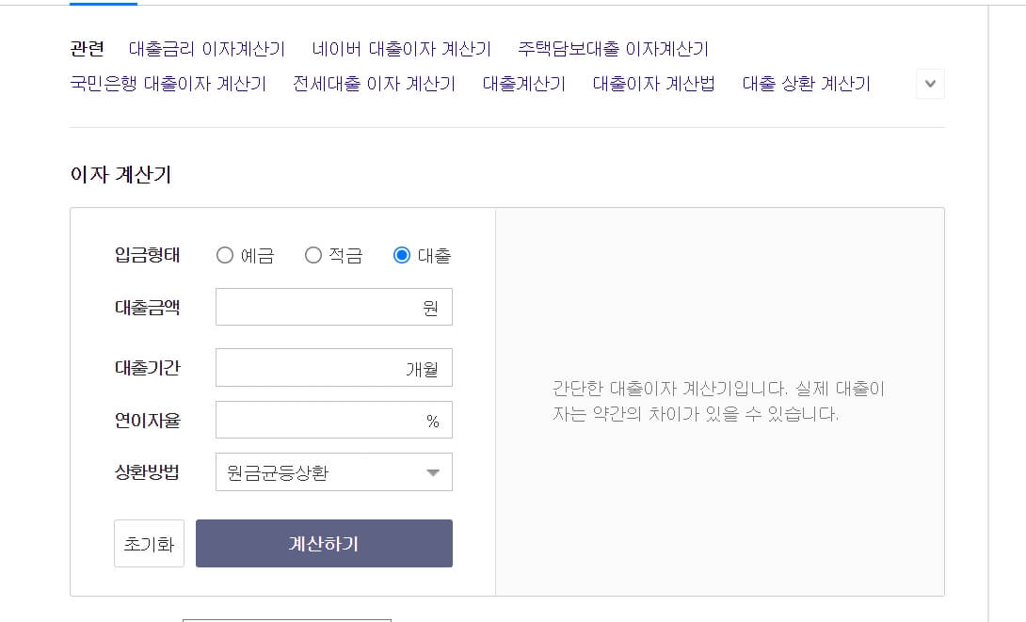Open 전세대출 이자 계산기 related link

375,84
